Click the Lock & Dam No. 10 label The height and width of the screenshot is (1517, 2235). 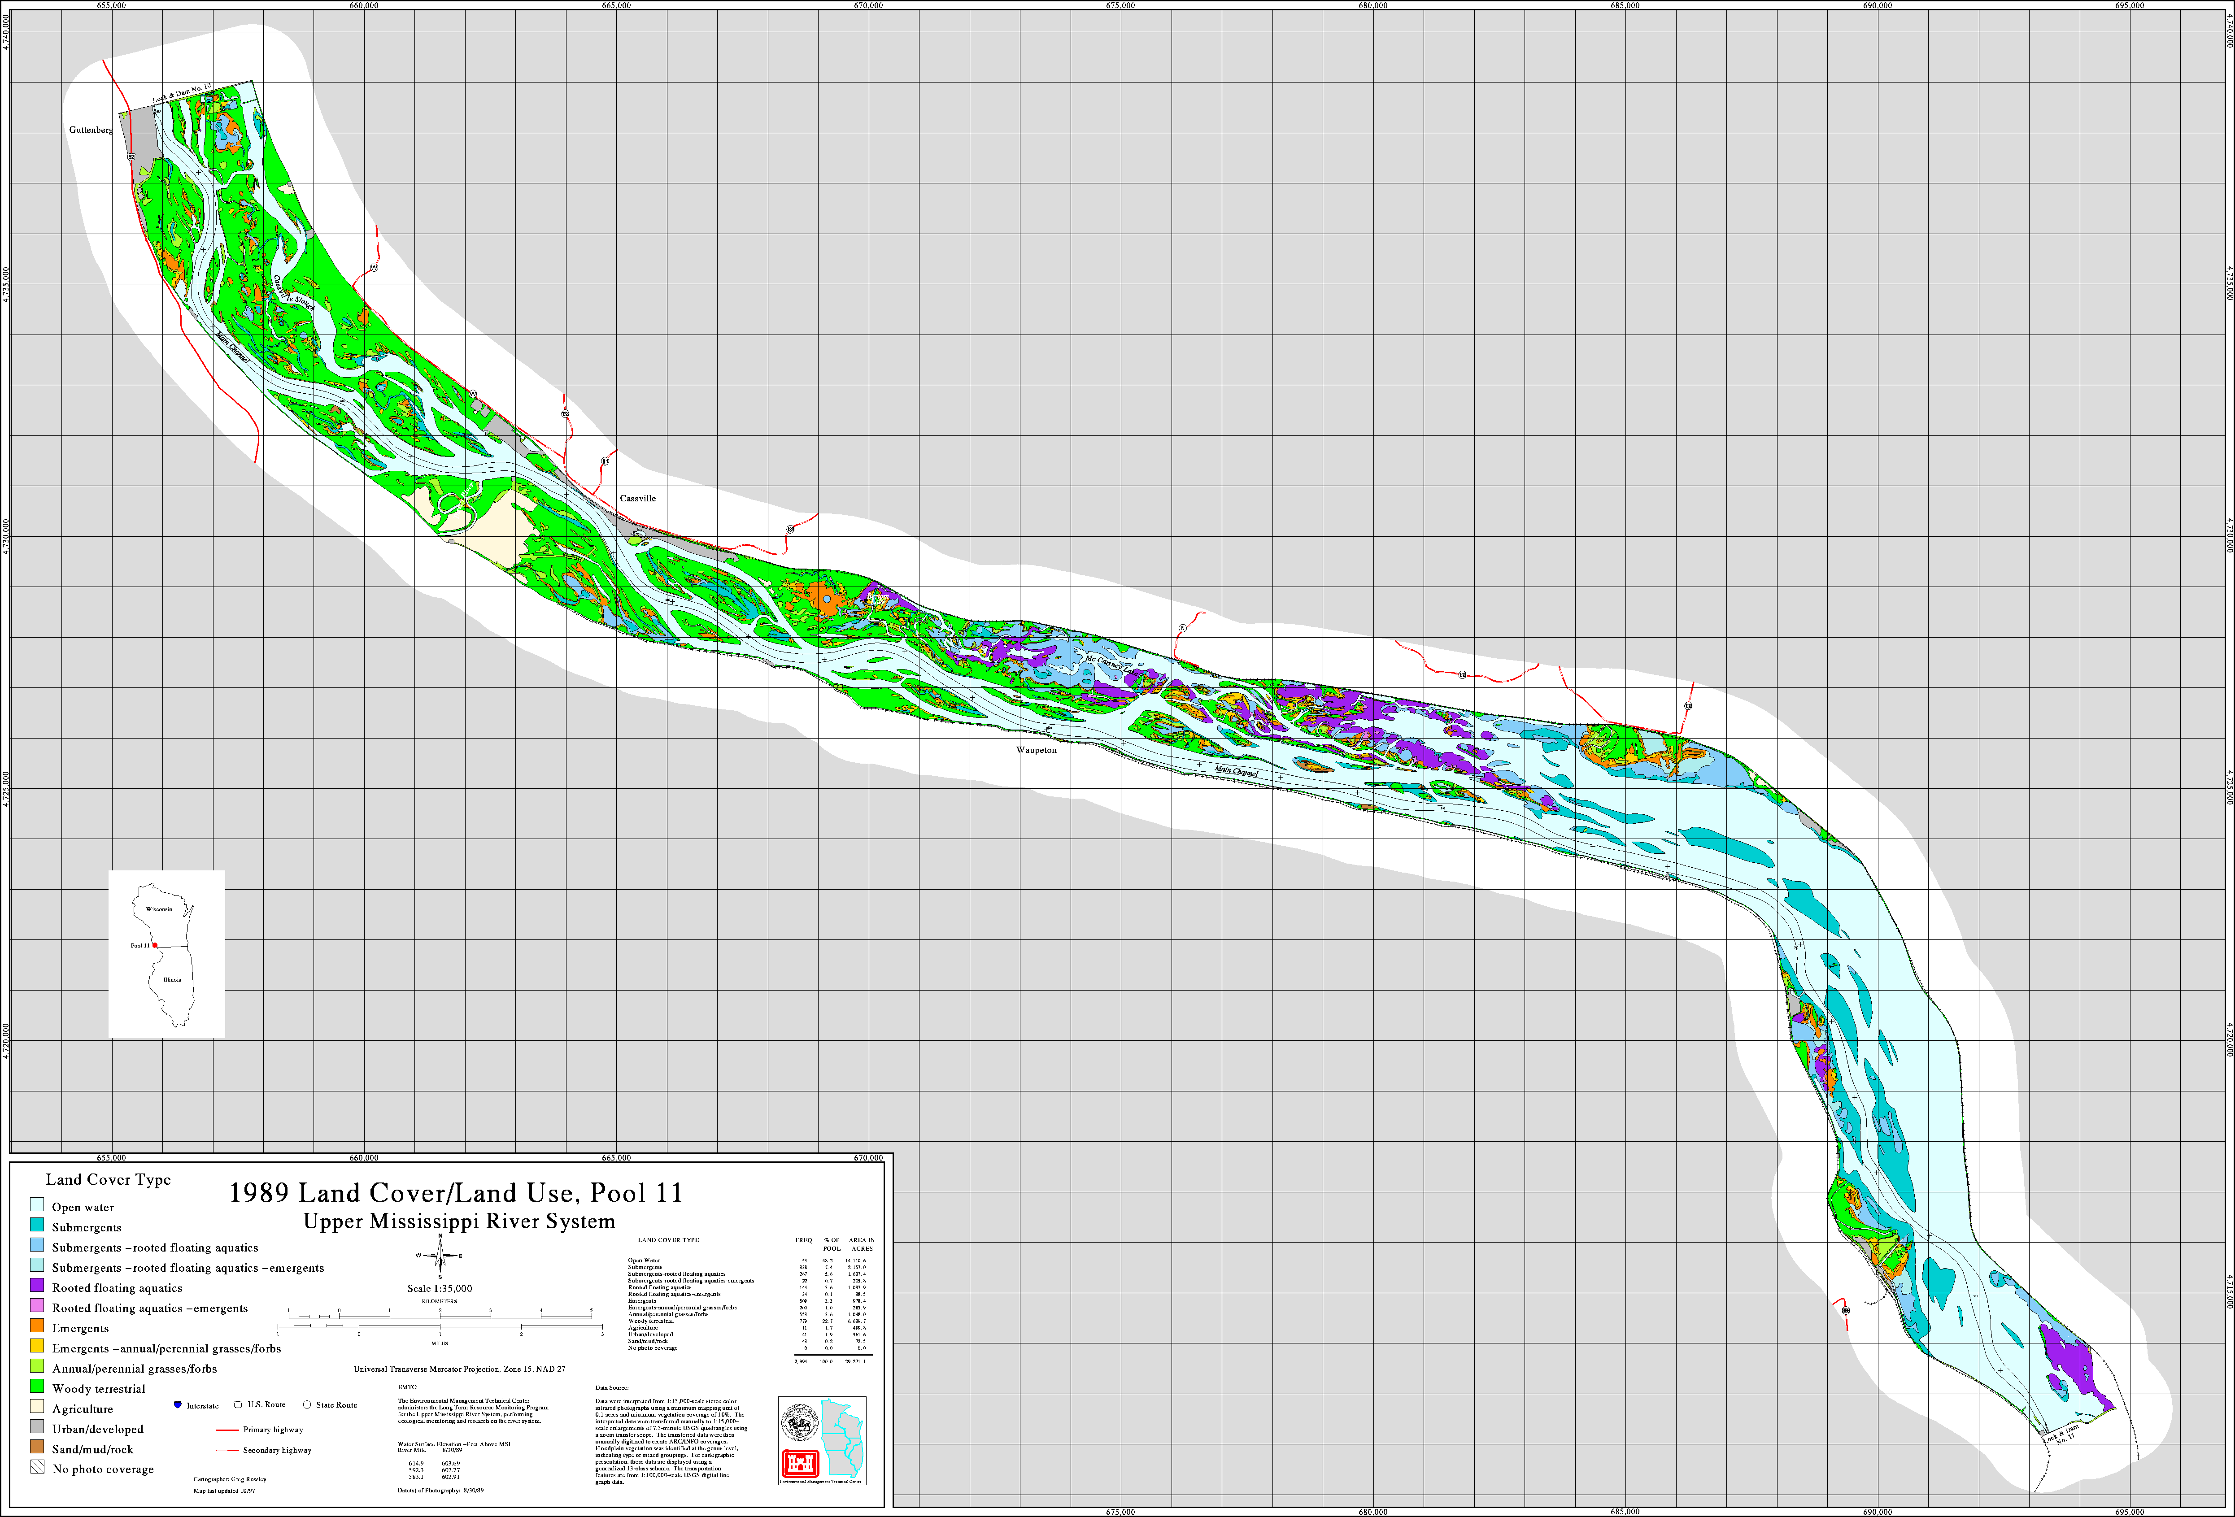coord(182,93)
